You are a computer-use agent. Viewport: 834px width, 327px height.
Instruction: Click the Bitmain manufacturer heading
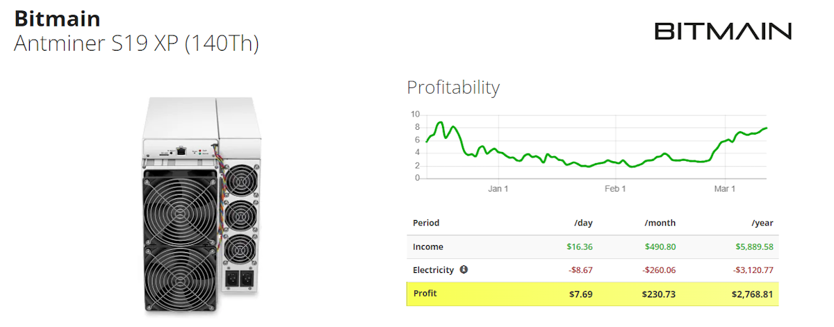57,18
